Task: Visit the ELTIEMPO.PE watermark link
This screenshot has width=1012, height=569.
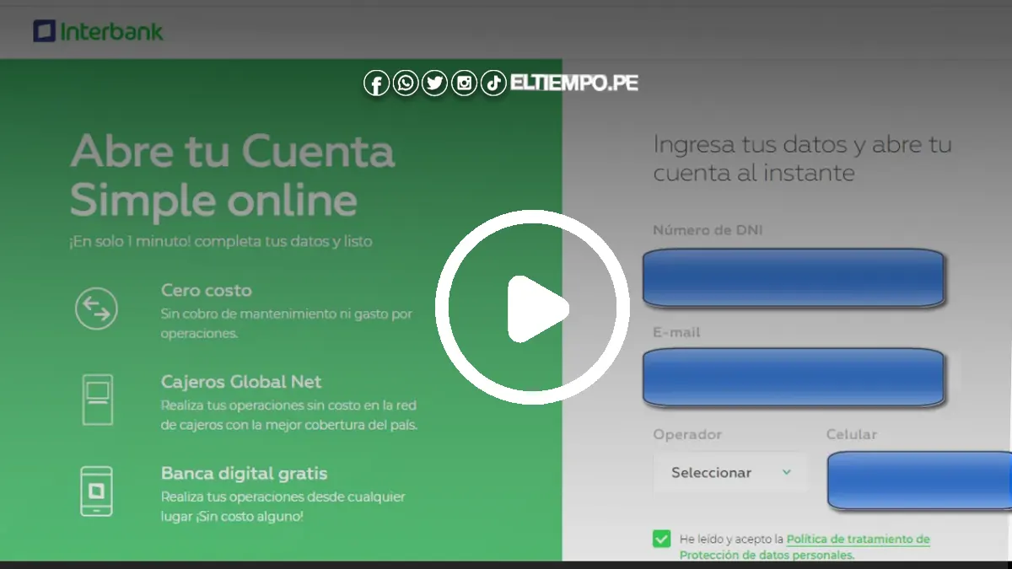Action: [x=573, y=83]
